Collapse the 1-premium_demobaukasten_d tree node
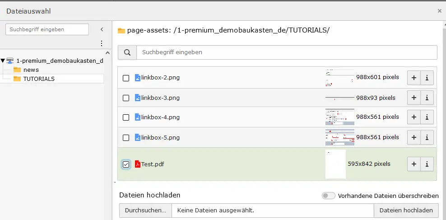446x220 pixels. (3, 61)
